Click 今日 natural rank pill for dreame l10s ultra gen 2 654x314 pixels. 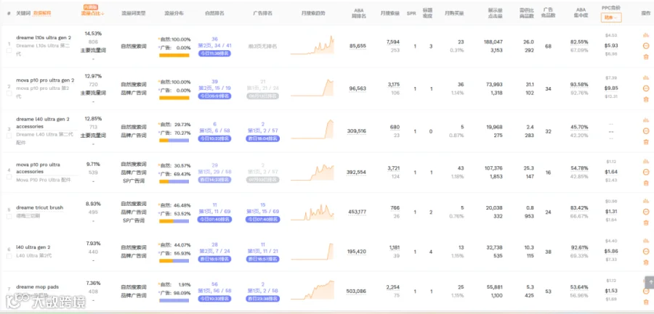[x=215, y=54]
